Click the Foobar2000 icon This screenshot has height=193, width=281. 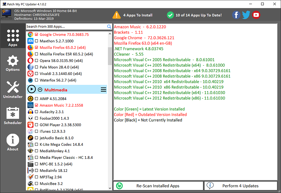pos(30,118)
